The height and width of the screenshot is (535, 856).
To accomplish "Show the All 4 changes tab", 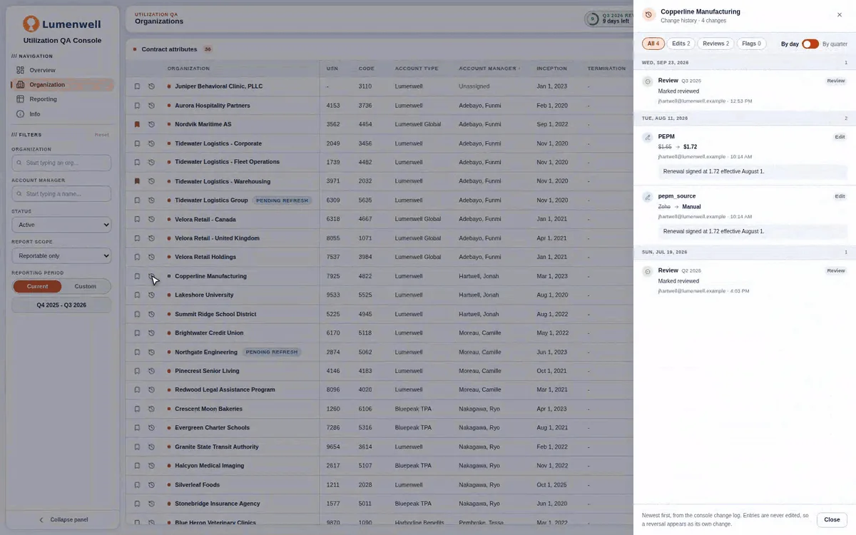I will (x=653, y=44).
